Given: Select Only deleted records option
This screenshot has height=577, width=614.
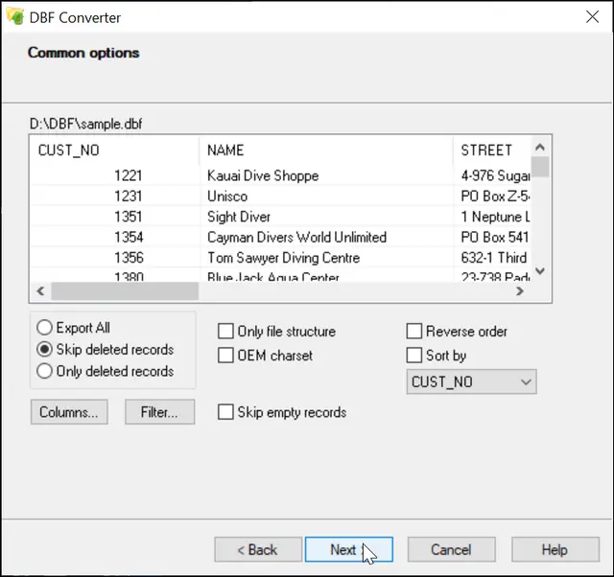Looking at the screenshot, I should tap(44, 371).
